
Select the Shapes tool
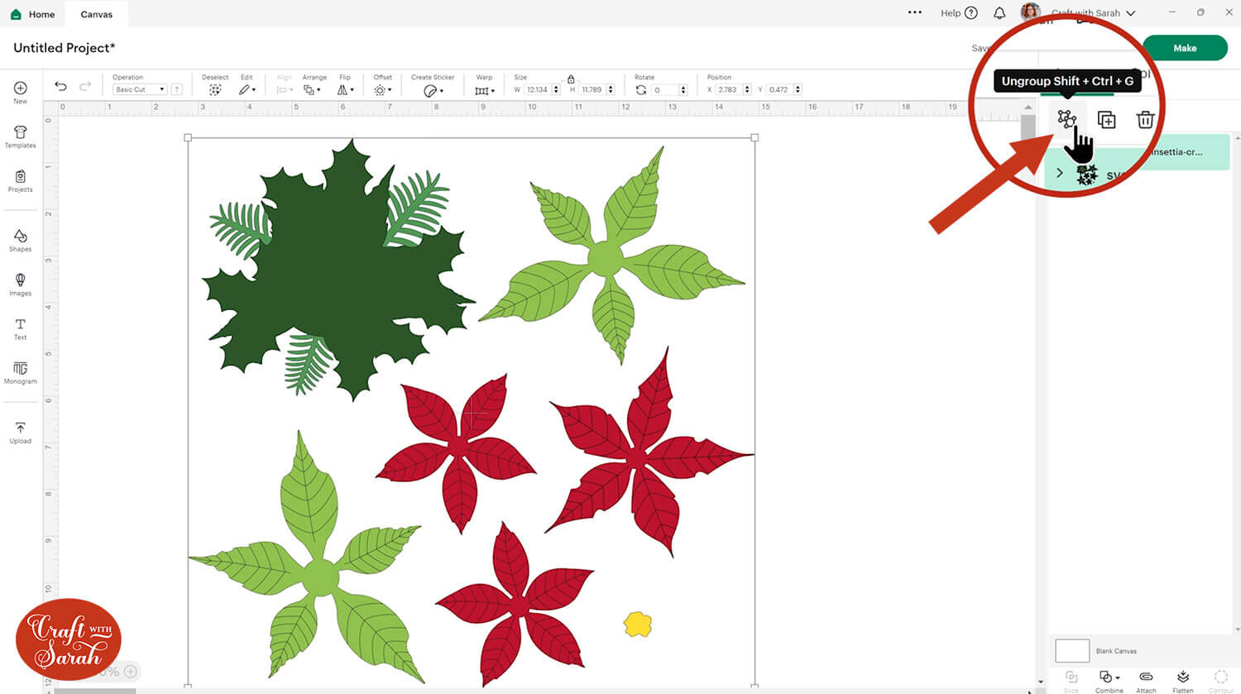[x=20, y=241]
